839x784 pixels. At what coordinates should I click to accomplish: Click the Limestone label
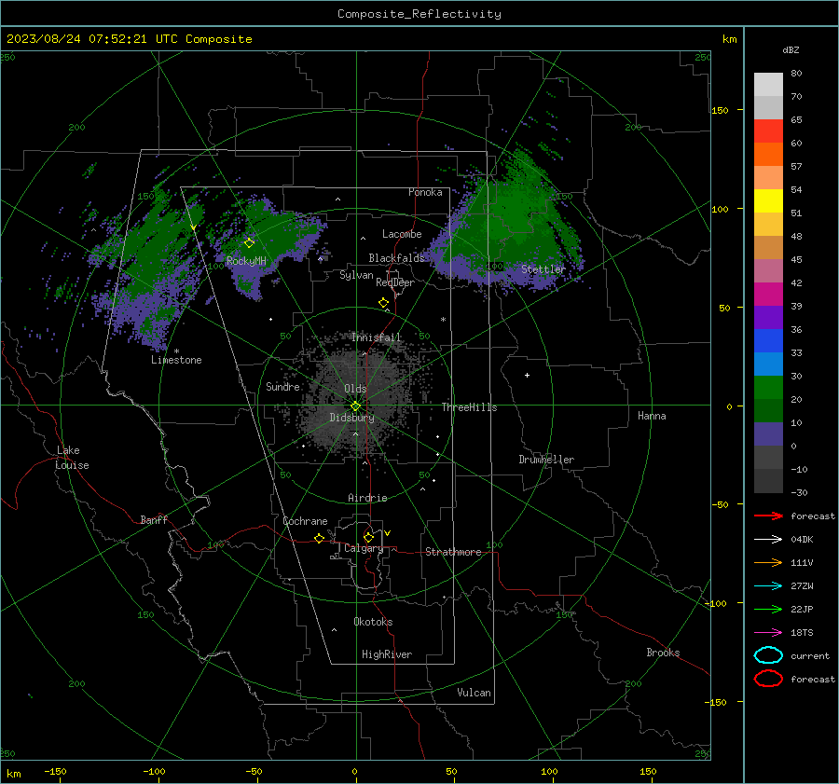pyautogui.click(x=176, y=360)
